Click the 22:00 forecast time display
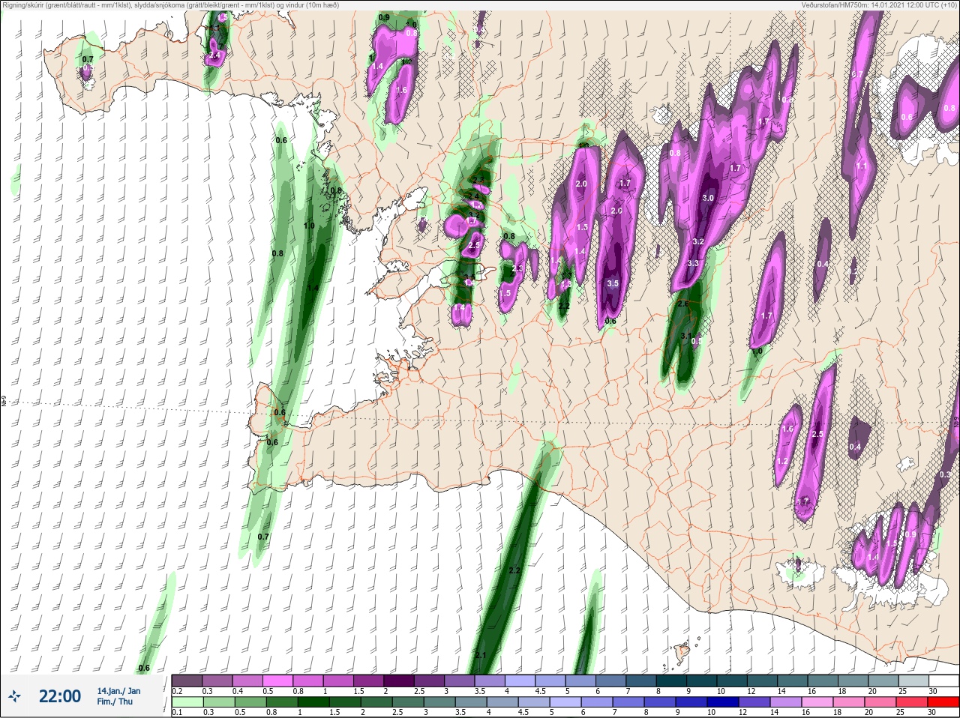 (60, 696)
